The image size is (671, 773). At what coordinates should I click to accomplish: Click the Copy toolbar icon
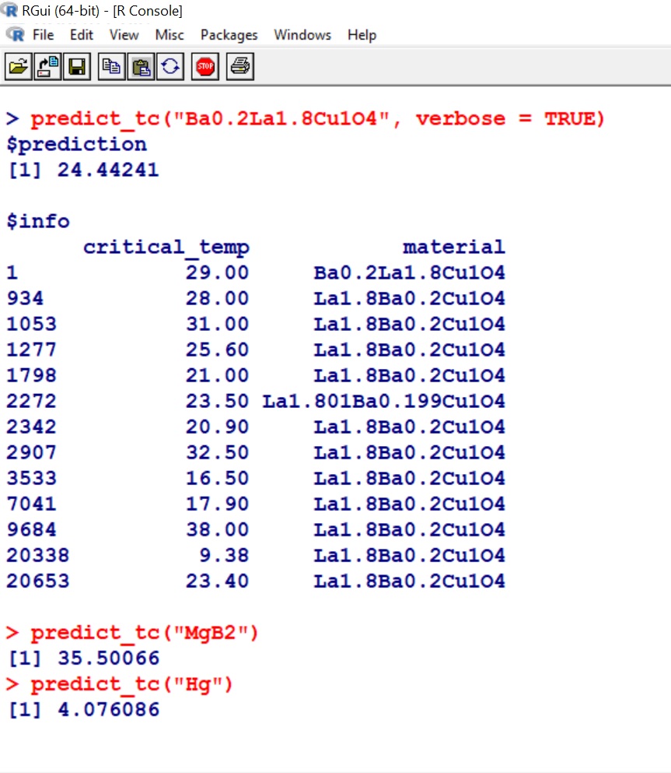111,66
